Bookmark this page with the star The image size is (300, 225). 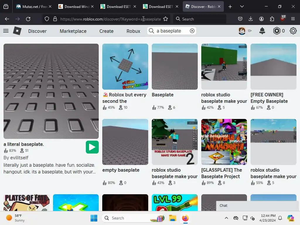[166, 19]
